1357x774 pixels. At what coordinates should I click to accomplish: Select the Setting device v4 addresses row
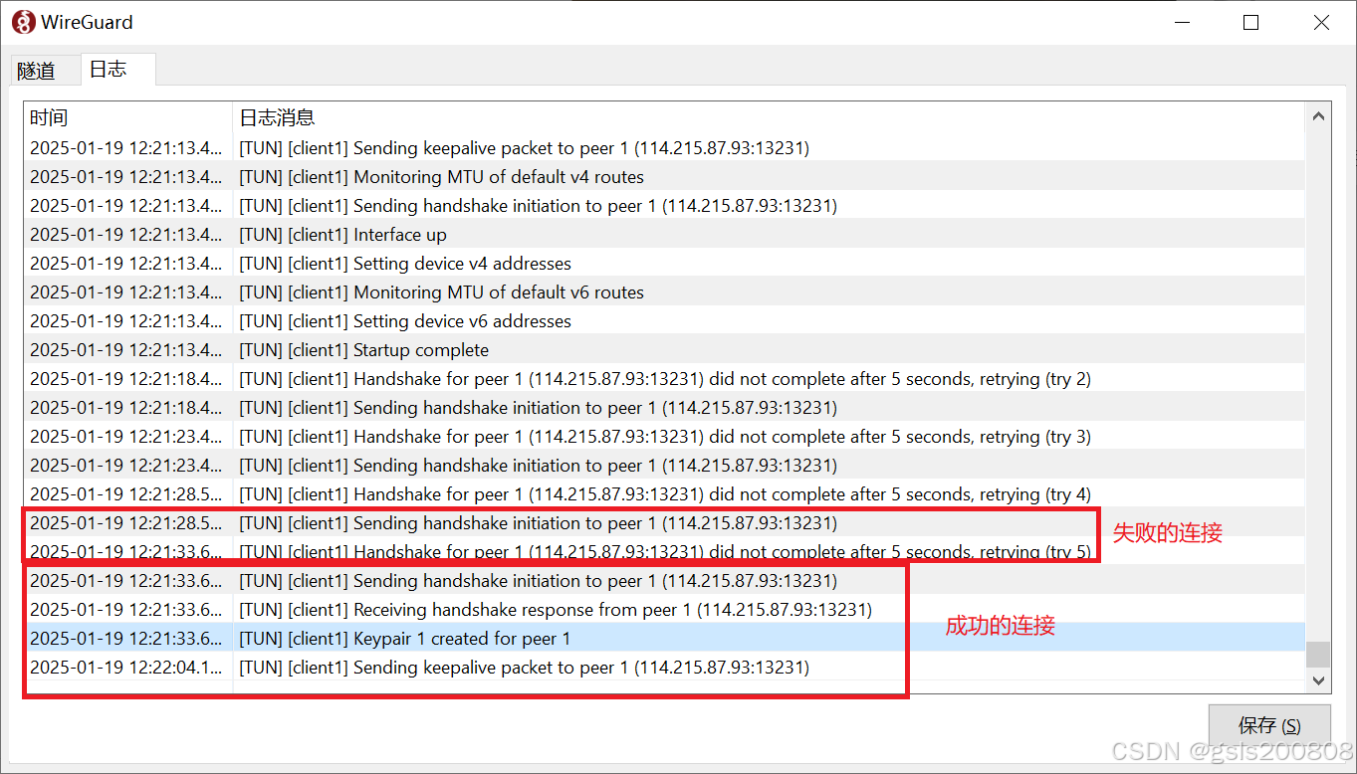click(x=664, y=264)
